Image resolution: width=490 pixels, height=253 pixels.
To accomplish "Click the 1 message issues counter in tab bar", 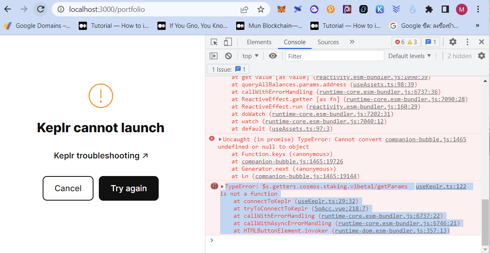I will pos(431,42).
